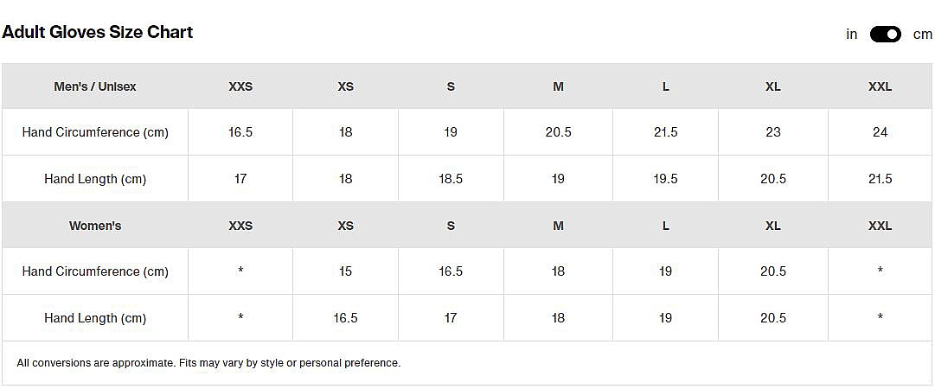Click the Adult Gloves Size Chart heading
935x389 pixels.
[x=98, y=32]
